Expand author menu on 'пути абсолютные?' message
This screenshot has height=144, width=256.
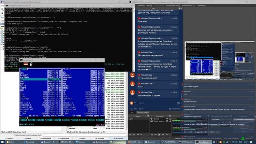[153, 75]
